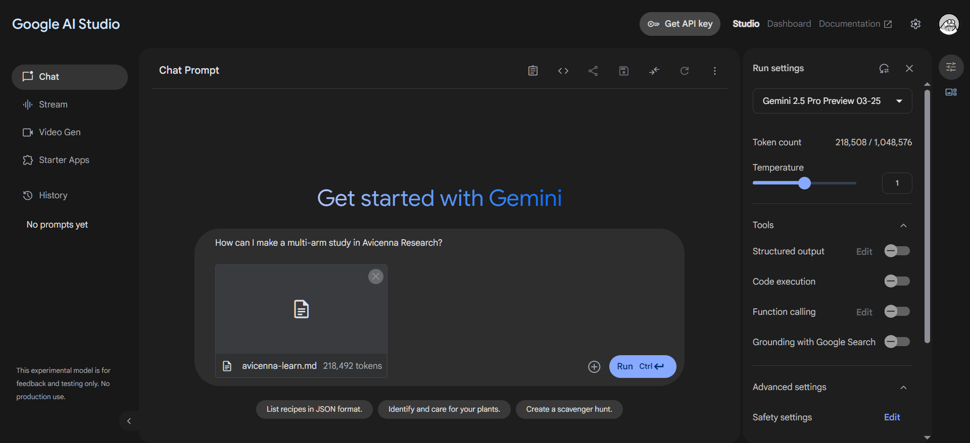The image size is (970, 443).
Task: Click the Get code brackets icon
Action: coord(563,71)
